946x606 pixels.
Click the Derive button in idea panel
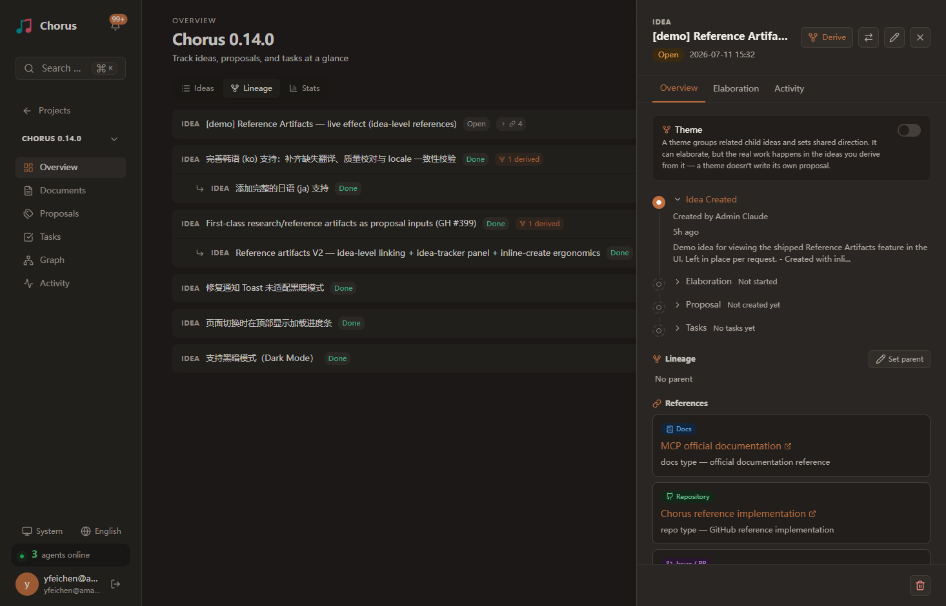[x=827, y=37]
